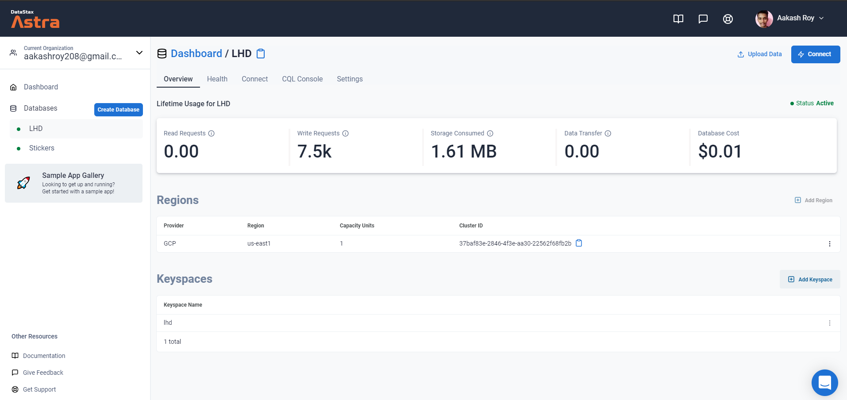Open the lhd keyspace row options menu

[830, 323]
